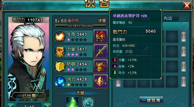Click the 生命 heart stat icon
The height and width of the screenshot is (107, 194).
click(60, 37)
